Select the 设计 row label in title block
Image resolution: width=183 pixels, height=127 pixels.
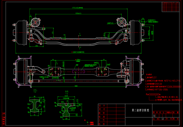pos(102,106)
